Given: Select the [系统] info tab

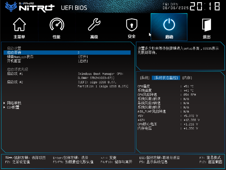Looking at the screenshot, I should tap(145, 78).
